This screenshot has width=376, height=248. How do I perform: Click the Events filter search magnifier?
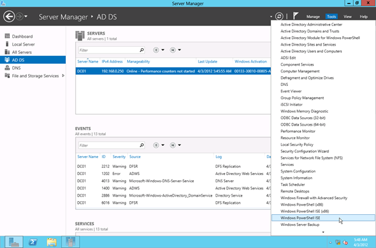click(142, 145)
